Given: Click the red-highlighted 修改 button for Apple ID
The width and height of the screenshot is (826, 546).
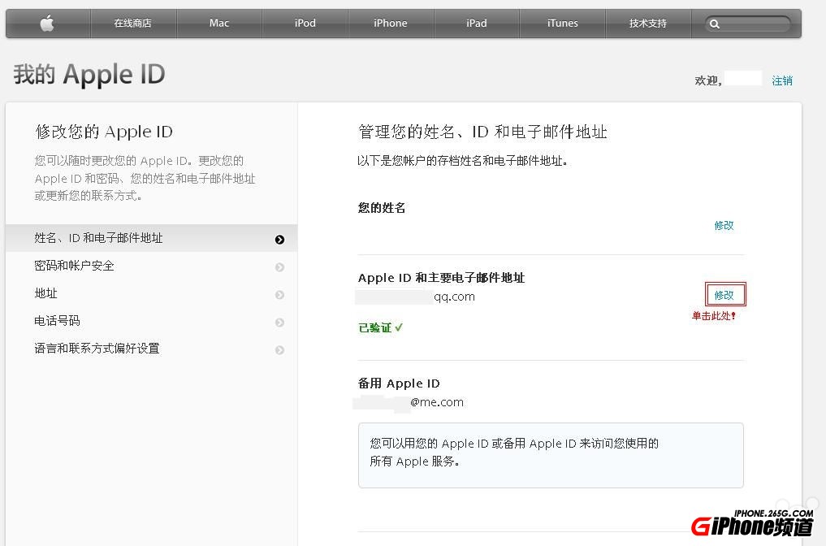Looking at the screenshot, I should [x=724, y=294].
